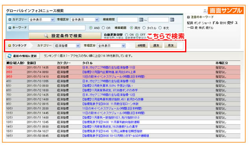Click the search period start date field
The height and width of the screenshot is (147, 250).
127,20
